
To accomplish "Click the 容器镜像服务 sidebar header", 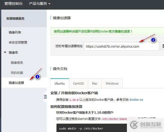I will click(15, 19).
